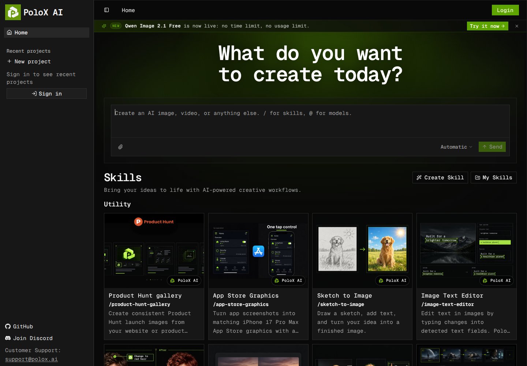Click the Create Skill button
527x366 pixels.
coord(440,178)
